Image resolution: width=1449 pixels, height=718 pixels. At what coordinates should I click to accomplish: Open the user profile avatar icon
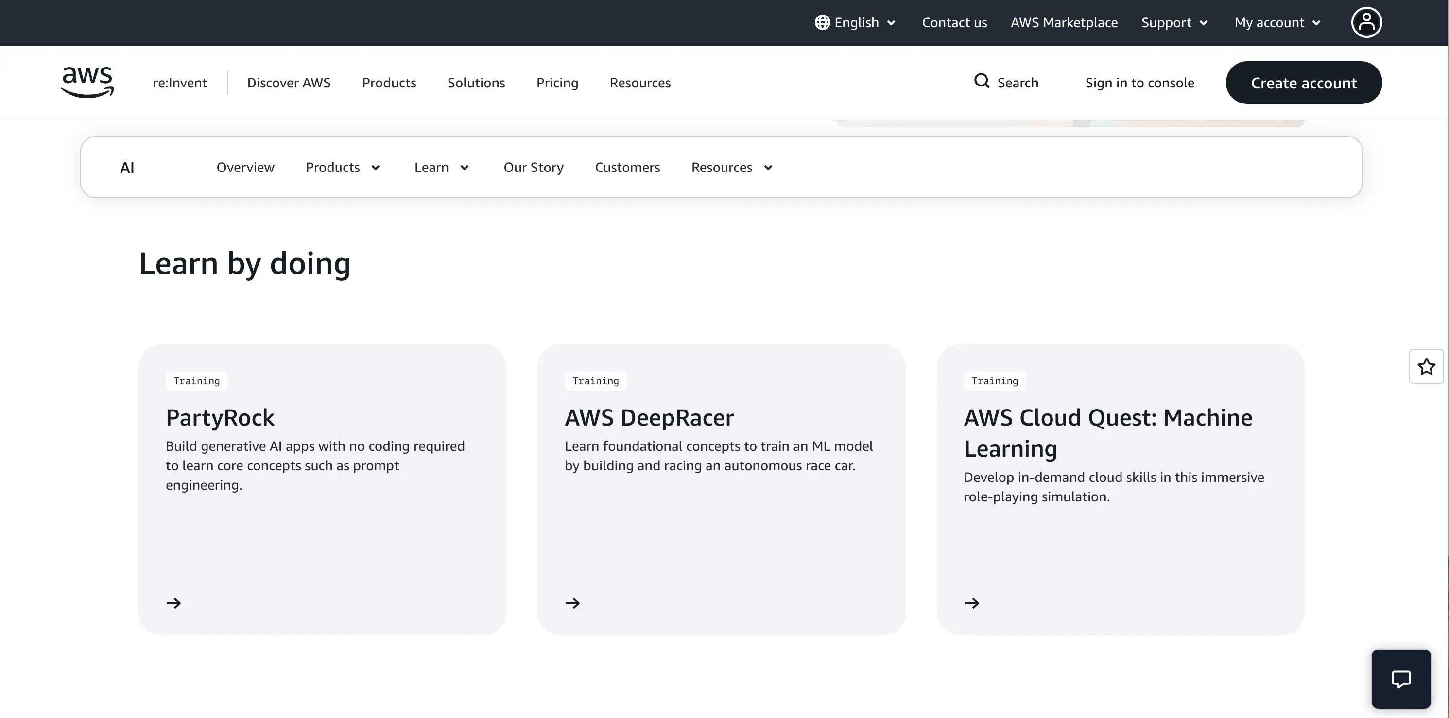coord(1366,22)
